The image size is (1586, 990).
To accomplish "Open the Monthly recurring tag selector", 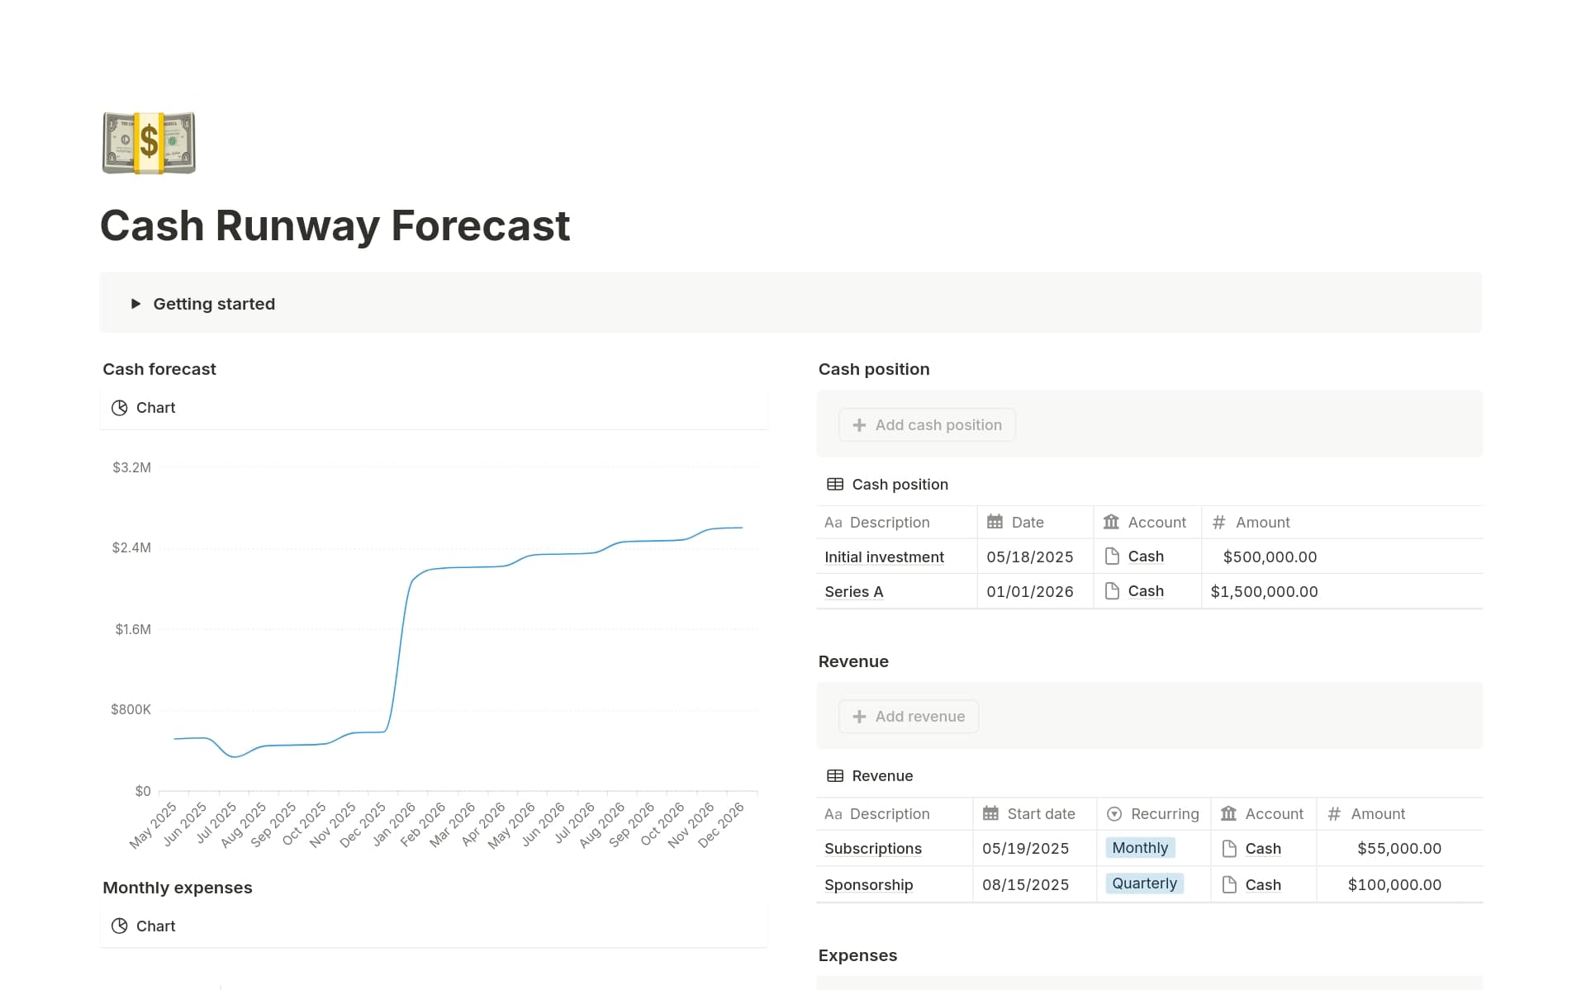I will click(x=1140, y=847).
